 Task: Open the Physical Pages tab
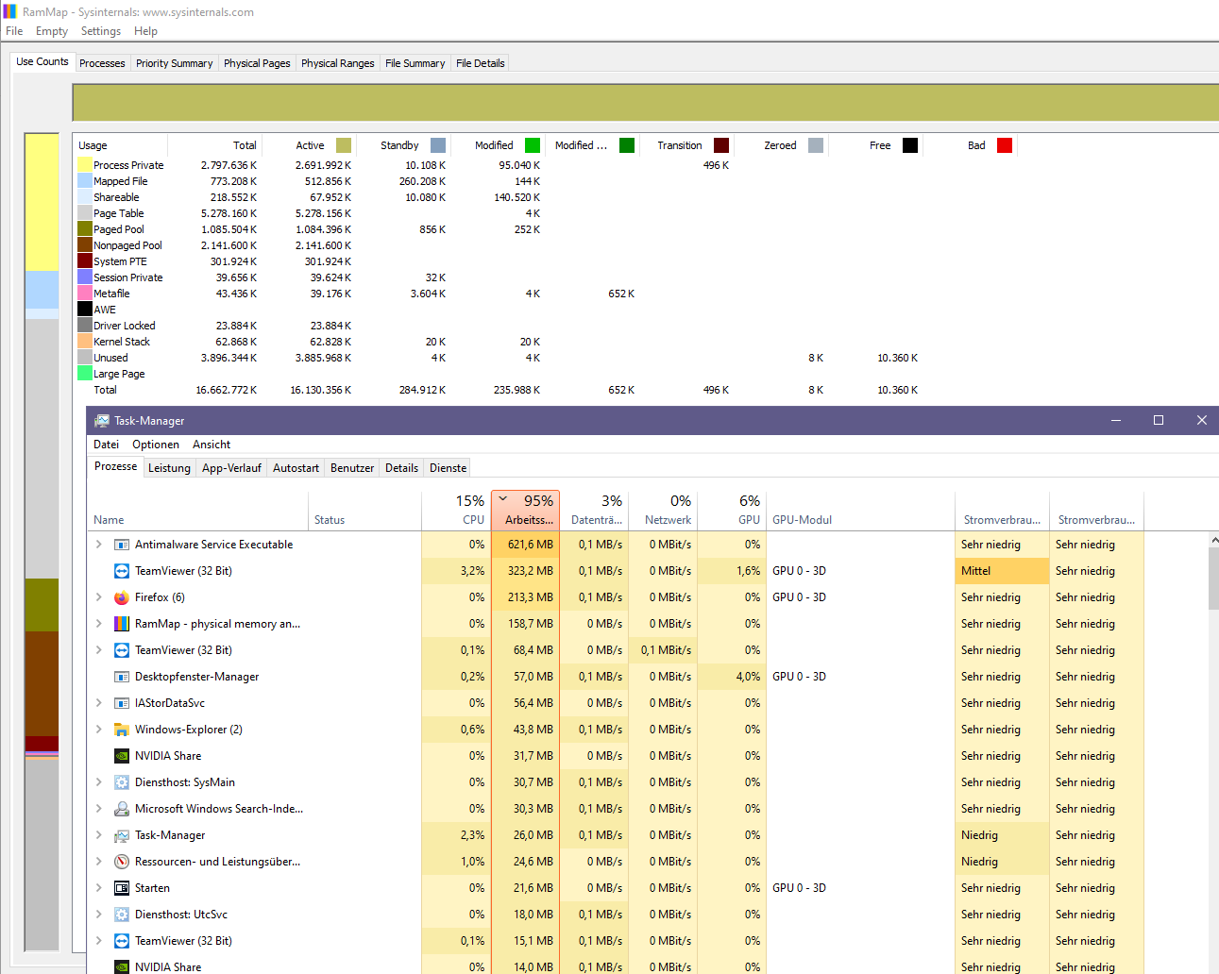[x=257, y=63]
